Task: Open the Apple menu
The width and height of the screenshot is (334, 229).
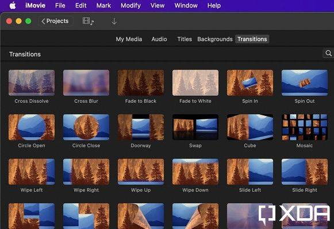Action: point(13,6)
